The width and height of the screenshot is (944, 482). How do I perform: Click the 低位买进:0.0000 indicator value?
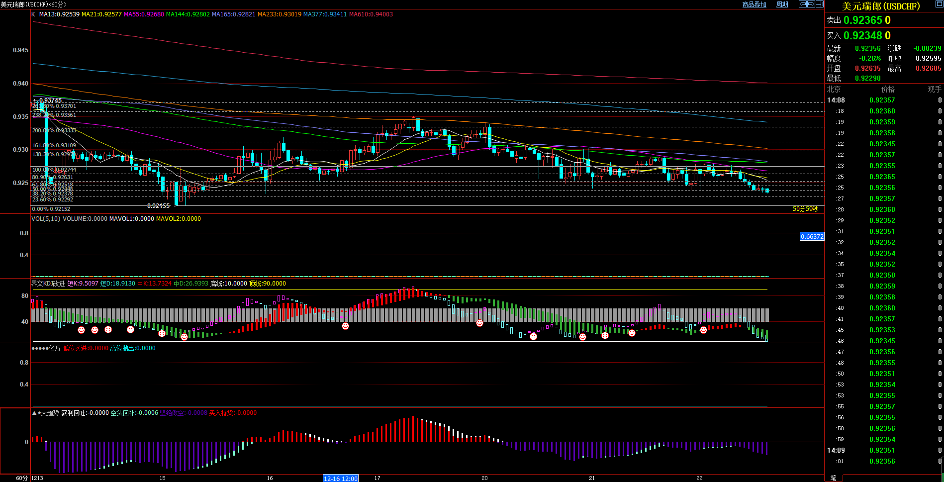(86, 348)
